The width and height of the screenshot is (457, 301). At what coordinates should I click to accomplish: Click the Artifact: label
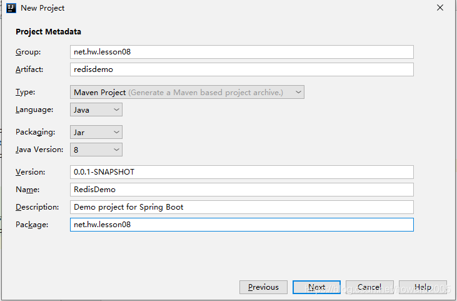[29, 69]
